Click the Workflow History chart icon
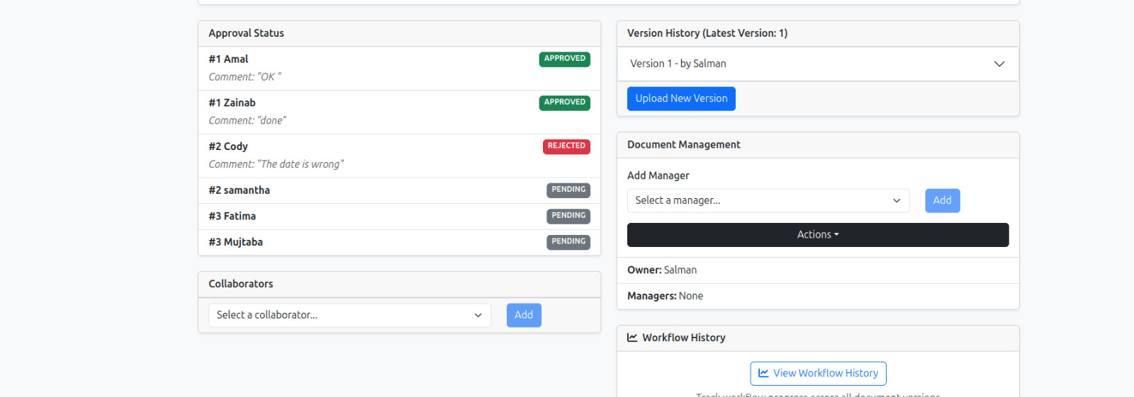The image size is (1134, 397). tap(632, 338)
